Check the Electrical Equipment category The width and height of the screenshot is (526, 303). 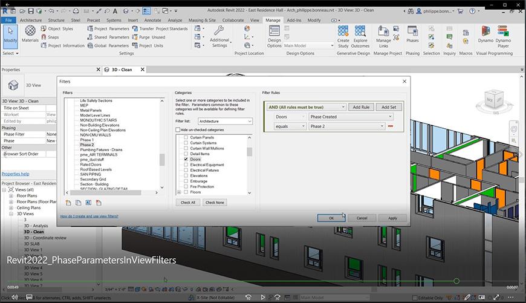[186, 165]
